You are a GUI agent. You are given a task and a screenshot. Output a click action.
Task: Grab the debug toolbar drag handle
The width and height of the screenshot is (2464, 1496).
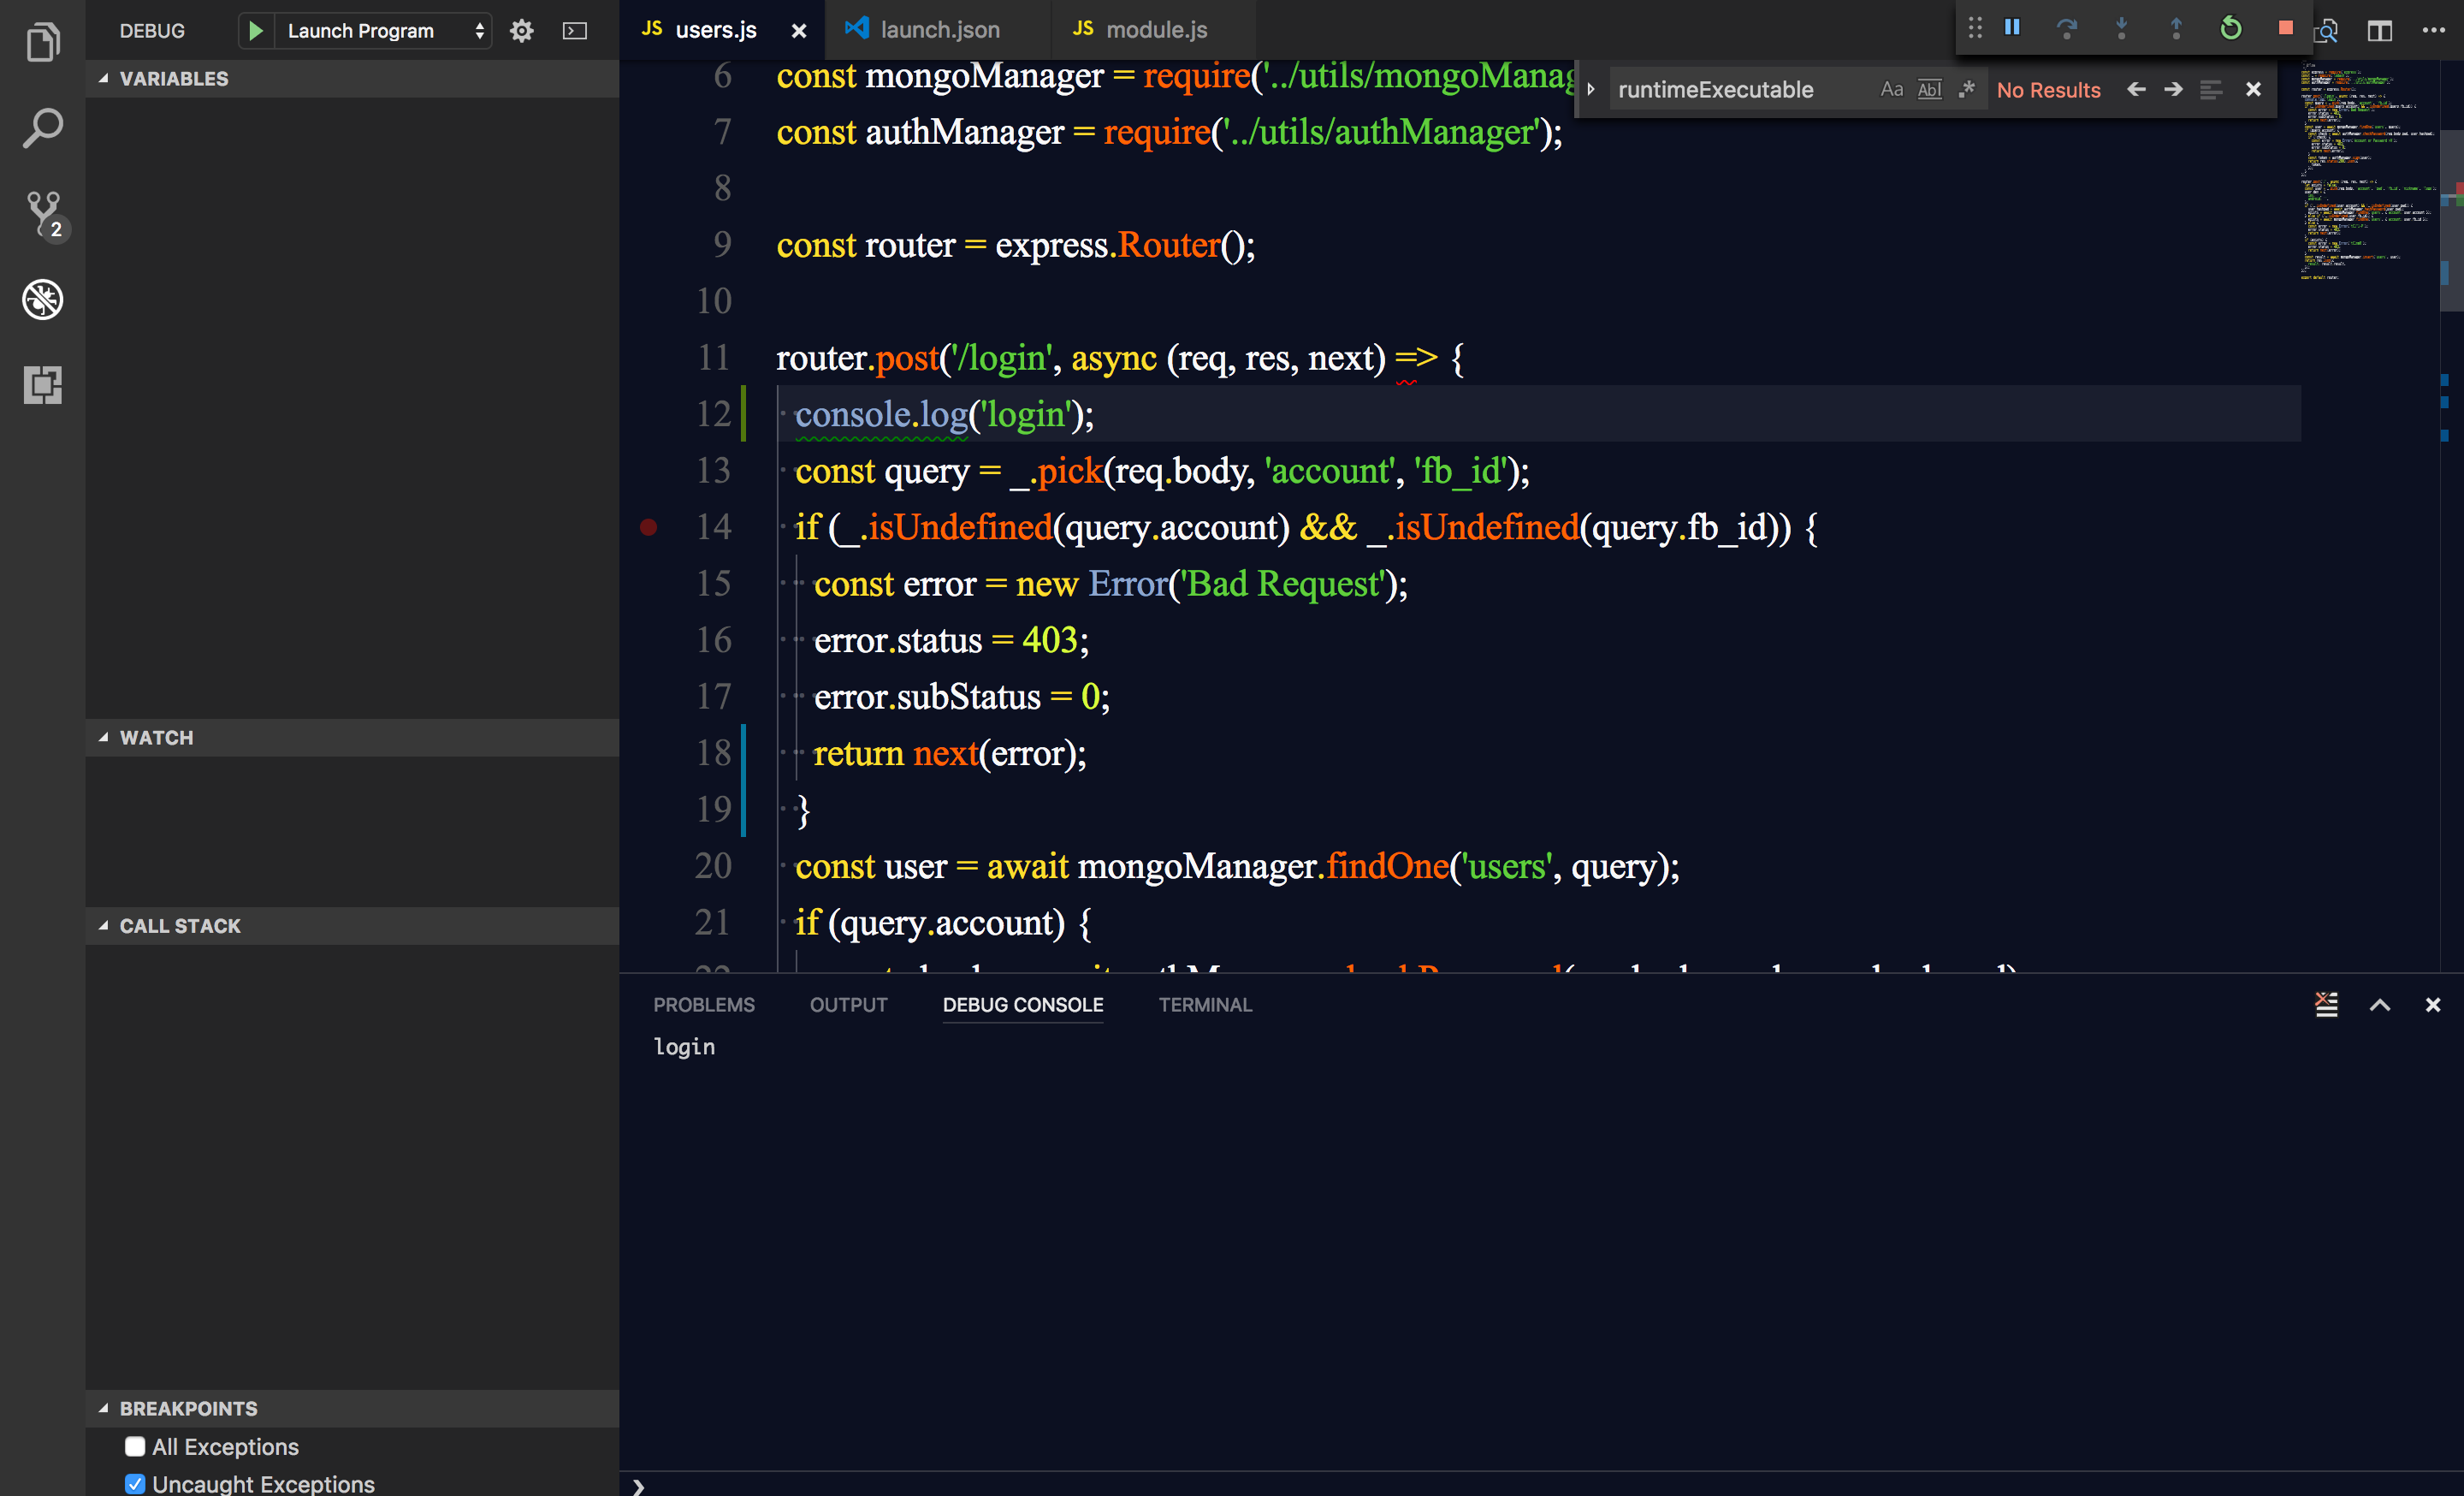(x=1975, y=28)
